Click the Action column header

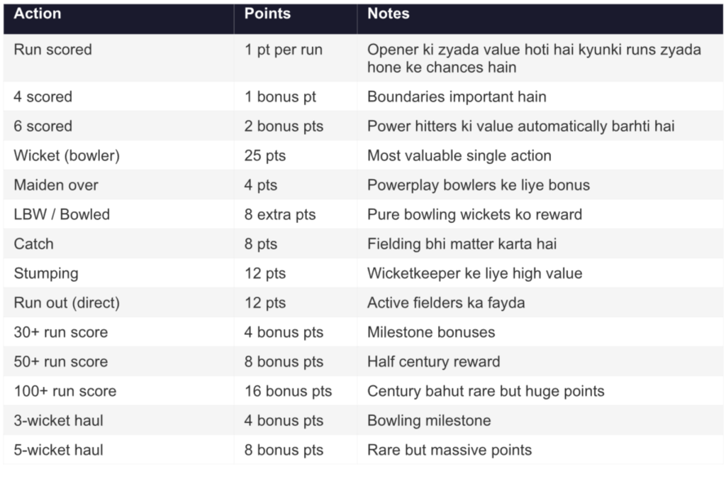pyautogui.click(x=38, y=14)
